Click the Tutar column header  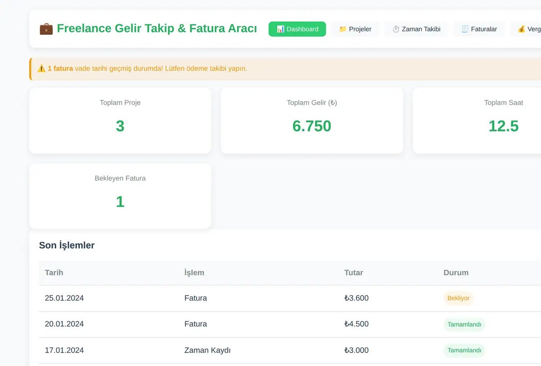pos(354,273)
